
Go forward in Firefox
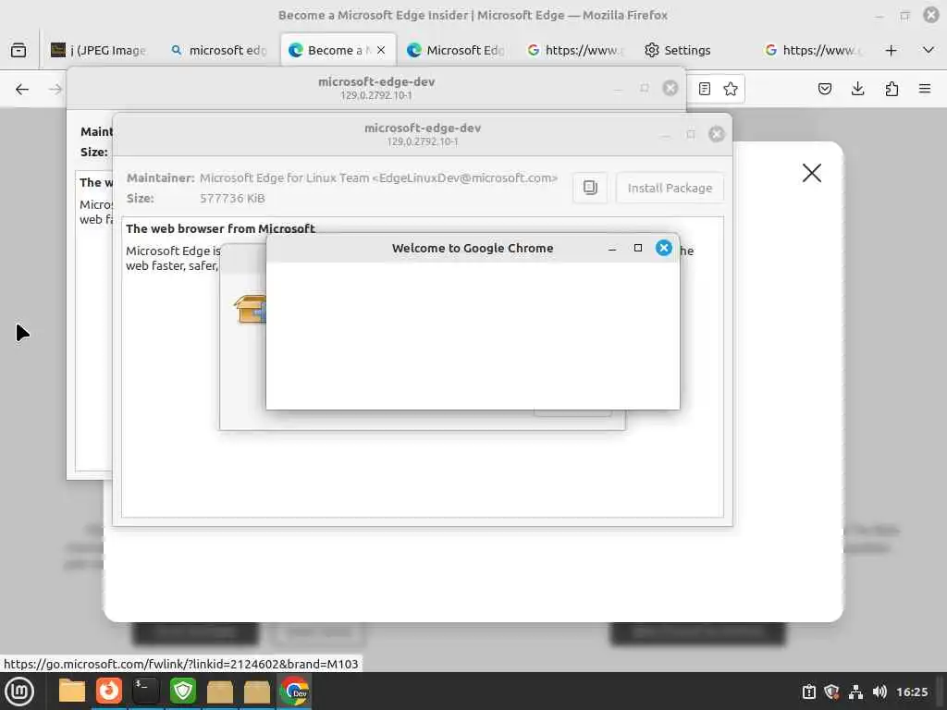pos(55,90)
